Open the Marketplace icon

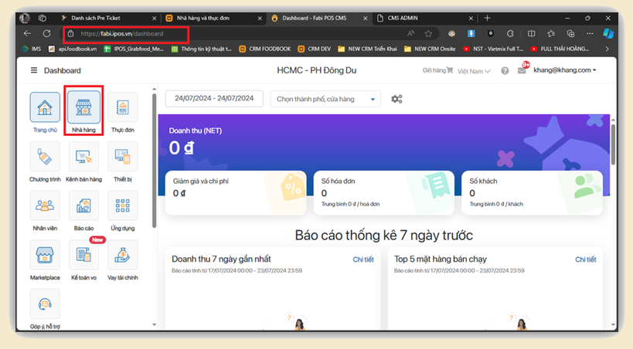(45, 256)
